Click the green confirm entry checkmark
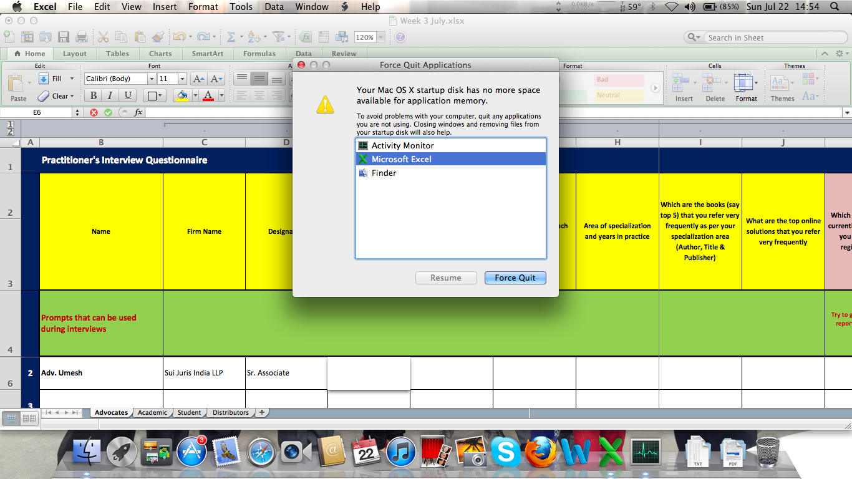852x479 pixels. click(x=108, y=112)
